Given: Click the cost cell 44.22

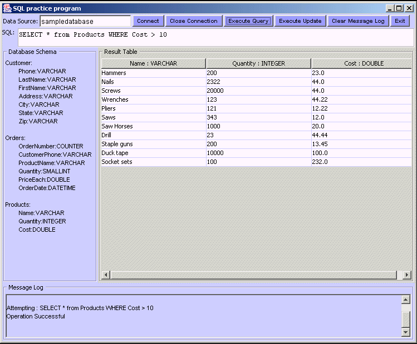Looking at the screenshot, I should point(362,99).
